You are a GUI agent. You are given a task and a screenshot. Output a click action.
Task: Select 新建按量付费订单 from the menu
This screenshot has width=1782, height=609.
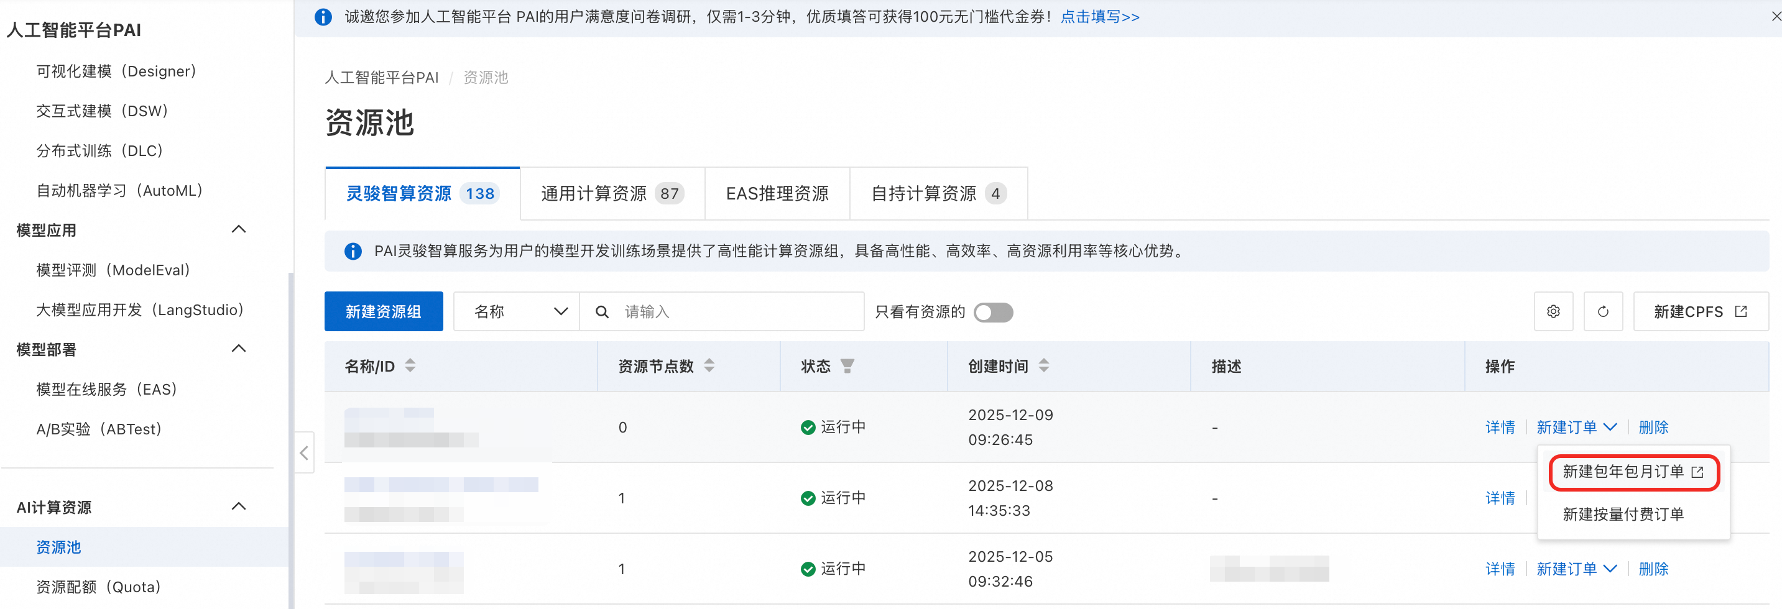click(1622, 515)
